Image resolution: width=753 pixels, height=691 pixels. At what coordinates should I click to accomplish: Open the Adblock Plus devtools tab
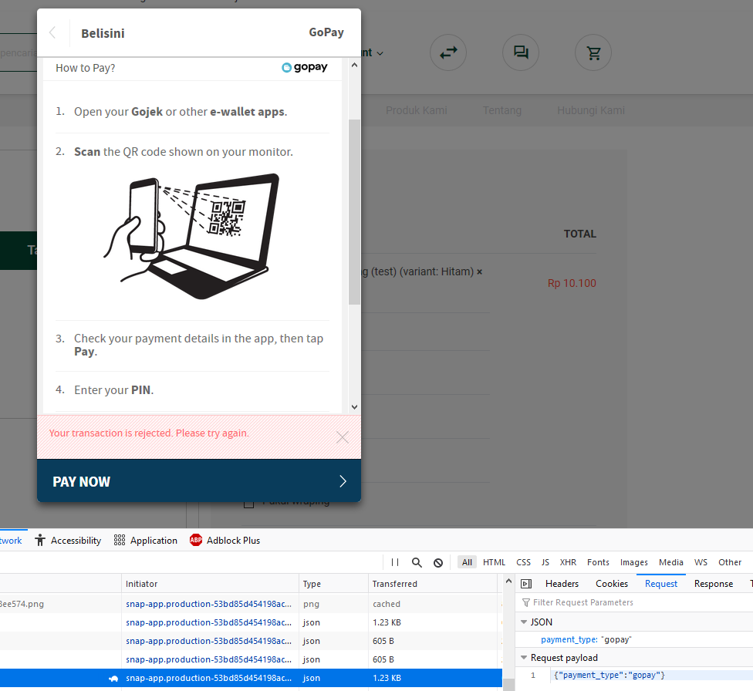click(x=225, y=540)
